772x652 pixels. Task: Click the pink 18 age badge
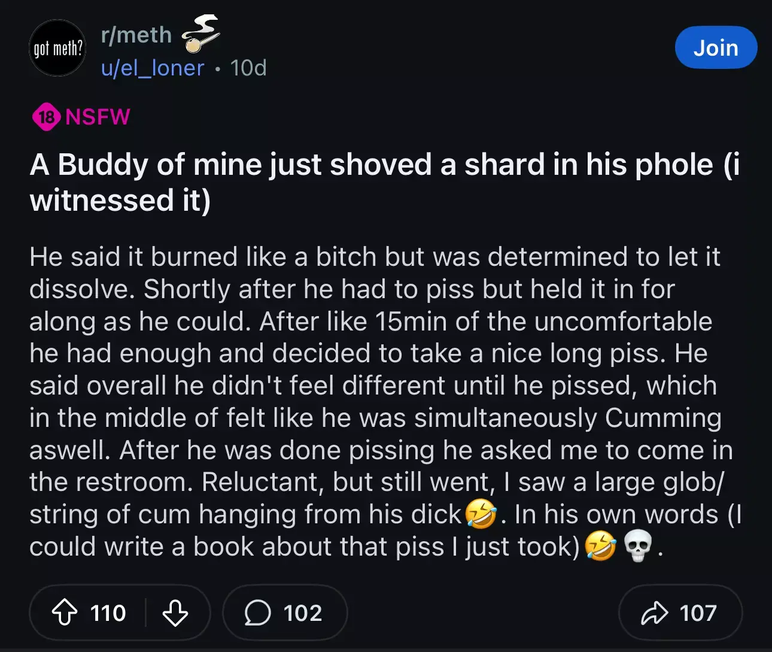point(46,117)
